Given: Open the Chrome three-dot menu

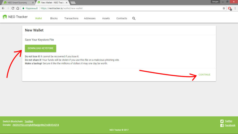Looking at the screenshot, I should [235, 8].
